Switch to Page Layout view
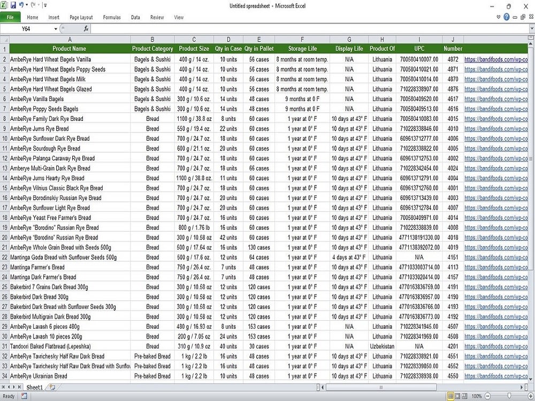535x401 pixels. [x=457, y=396]
